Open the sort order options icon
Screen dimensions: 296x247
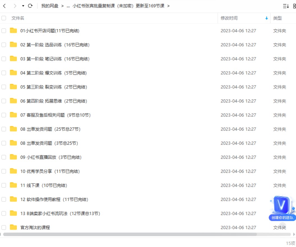pyautogui.click(x=286, y=6)
